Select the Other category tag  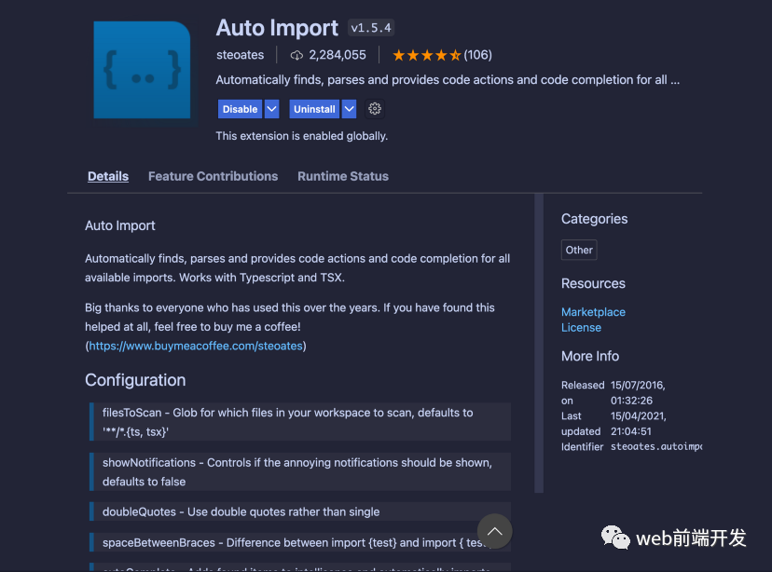click(579, 250)
